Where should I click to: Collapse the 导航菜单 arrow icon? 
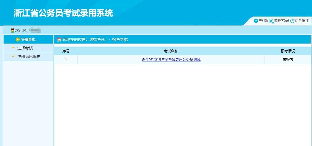coord(18,39)
